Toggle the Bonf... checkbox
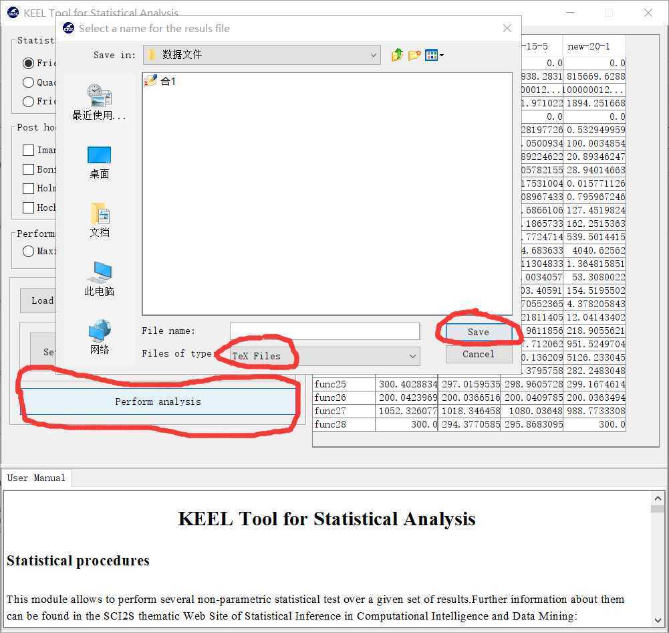The width and height of the screenshot is (669, 633). coord(28,169)
